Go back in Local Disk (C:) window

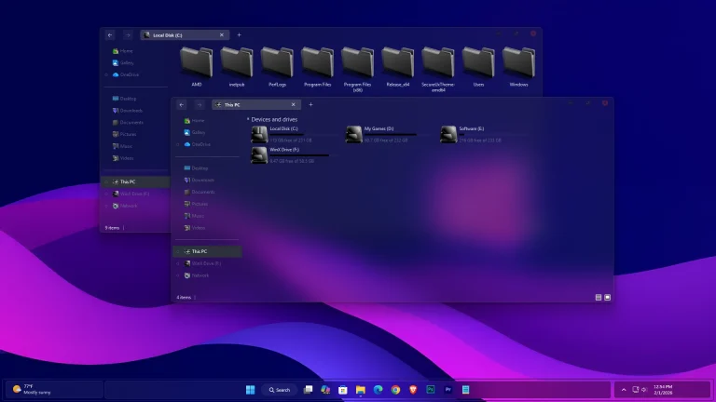click(110, 35)
